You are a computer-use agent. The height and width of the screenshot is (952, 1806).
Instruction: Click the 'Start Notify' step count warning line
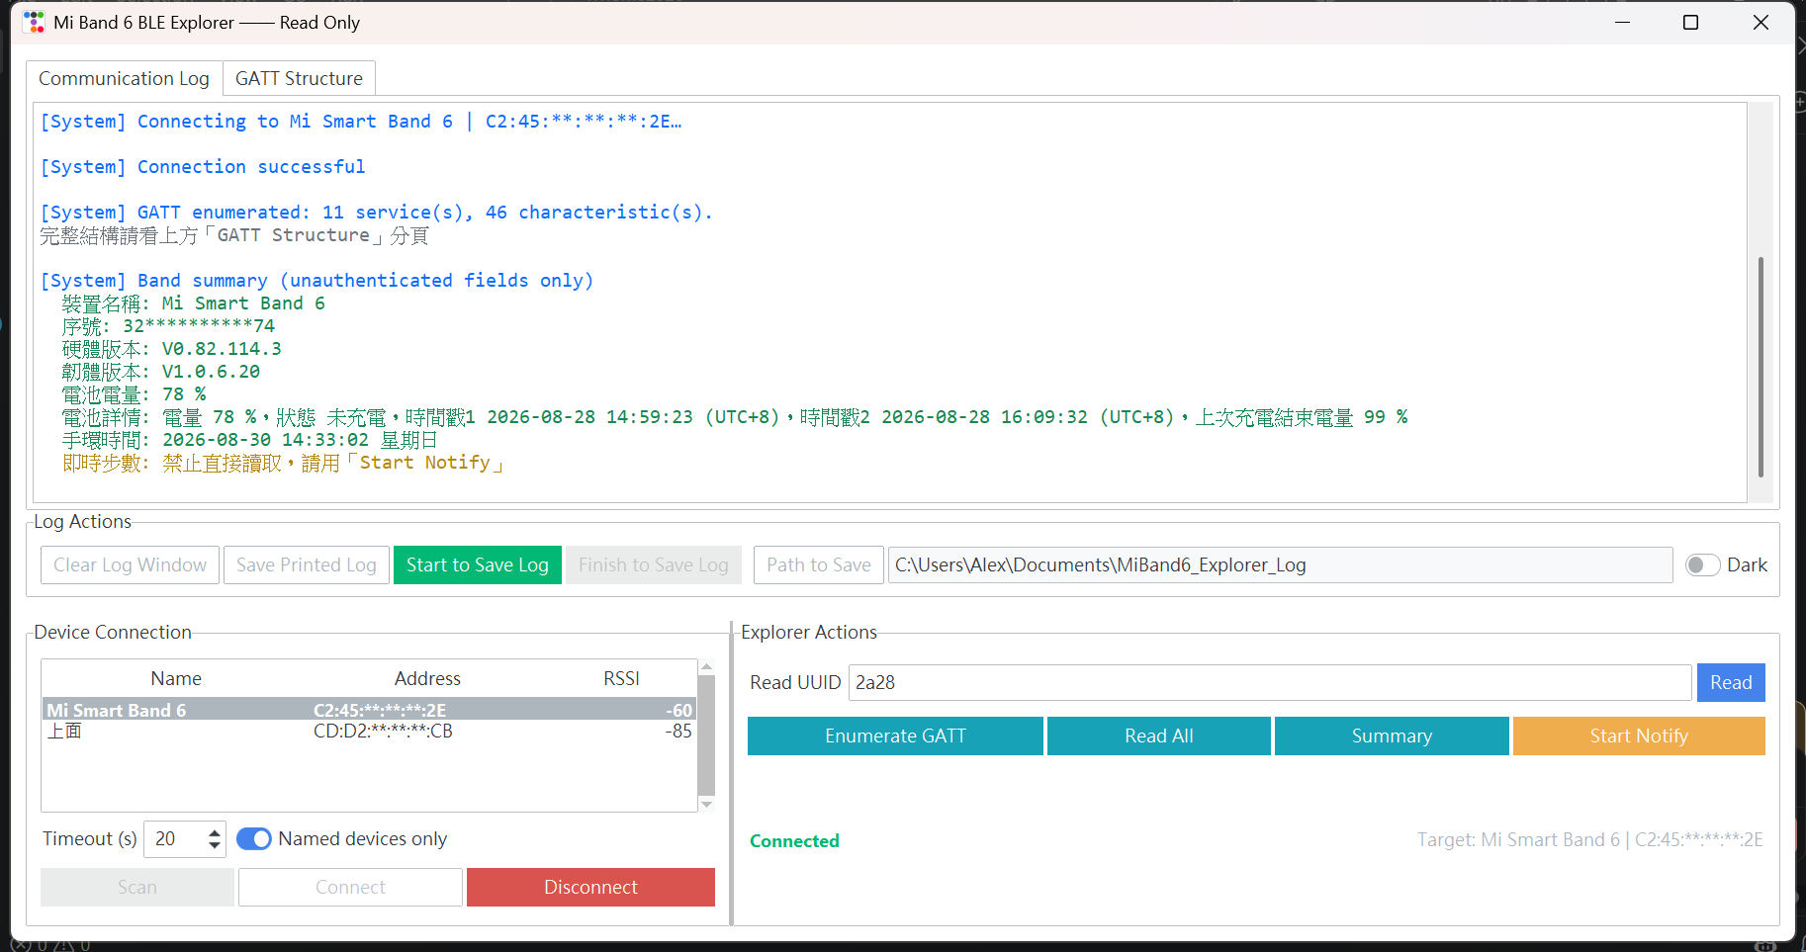[284, 463]
